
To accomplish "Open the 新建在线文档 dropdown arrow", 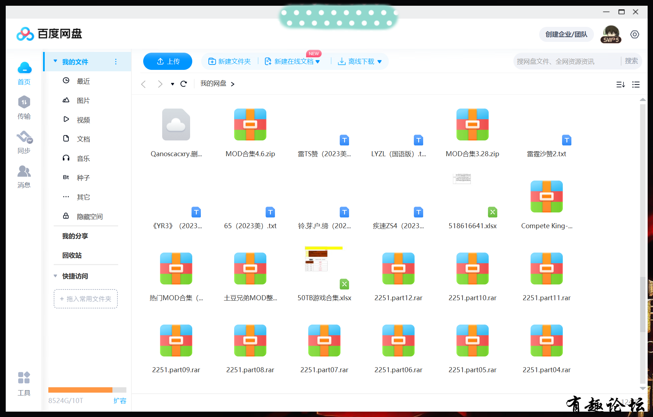I will pyautogui.click(x=318, y=62).
